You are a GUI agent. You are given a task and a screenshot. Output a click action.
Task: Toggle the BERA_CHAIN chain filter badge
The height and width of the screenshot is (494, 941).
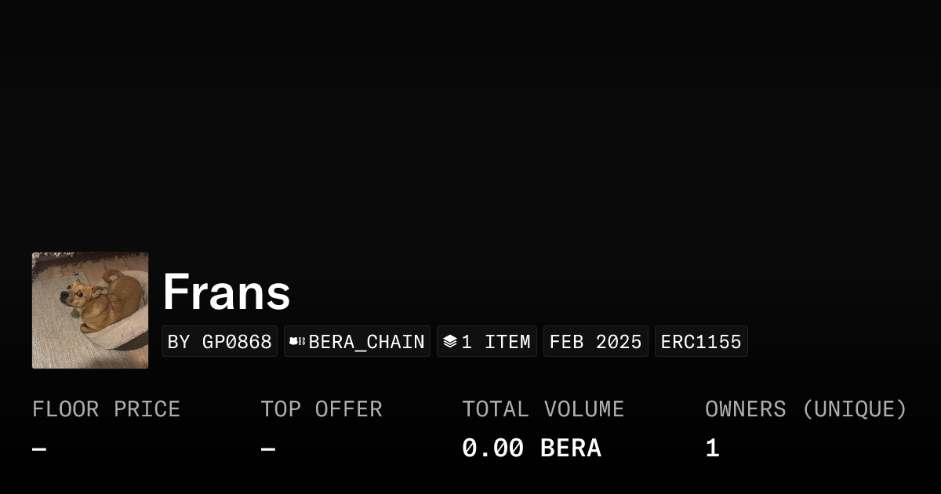[357, 341]
